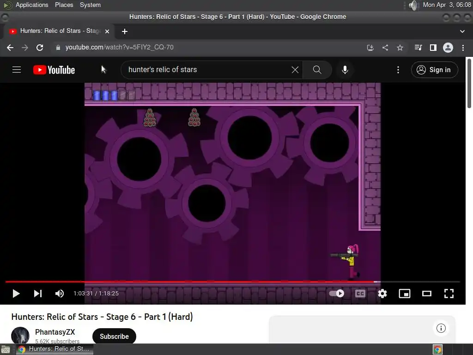Select the Hunters: Relic of Stars tab
This screenshot has width=473, height=355.
59,31
